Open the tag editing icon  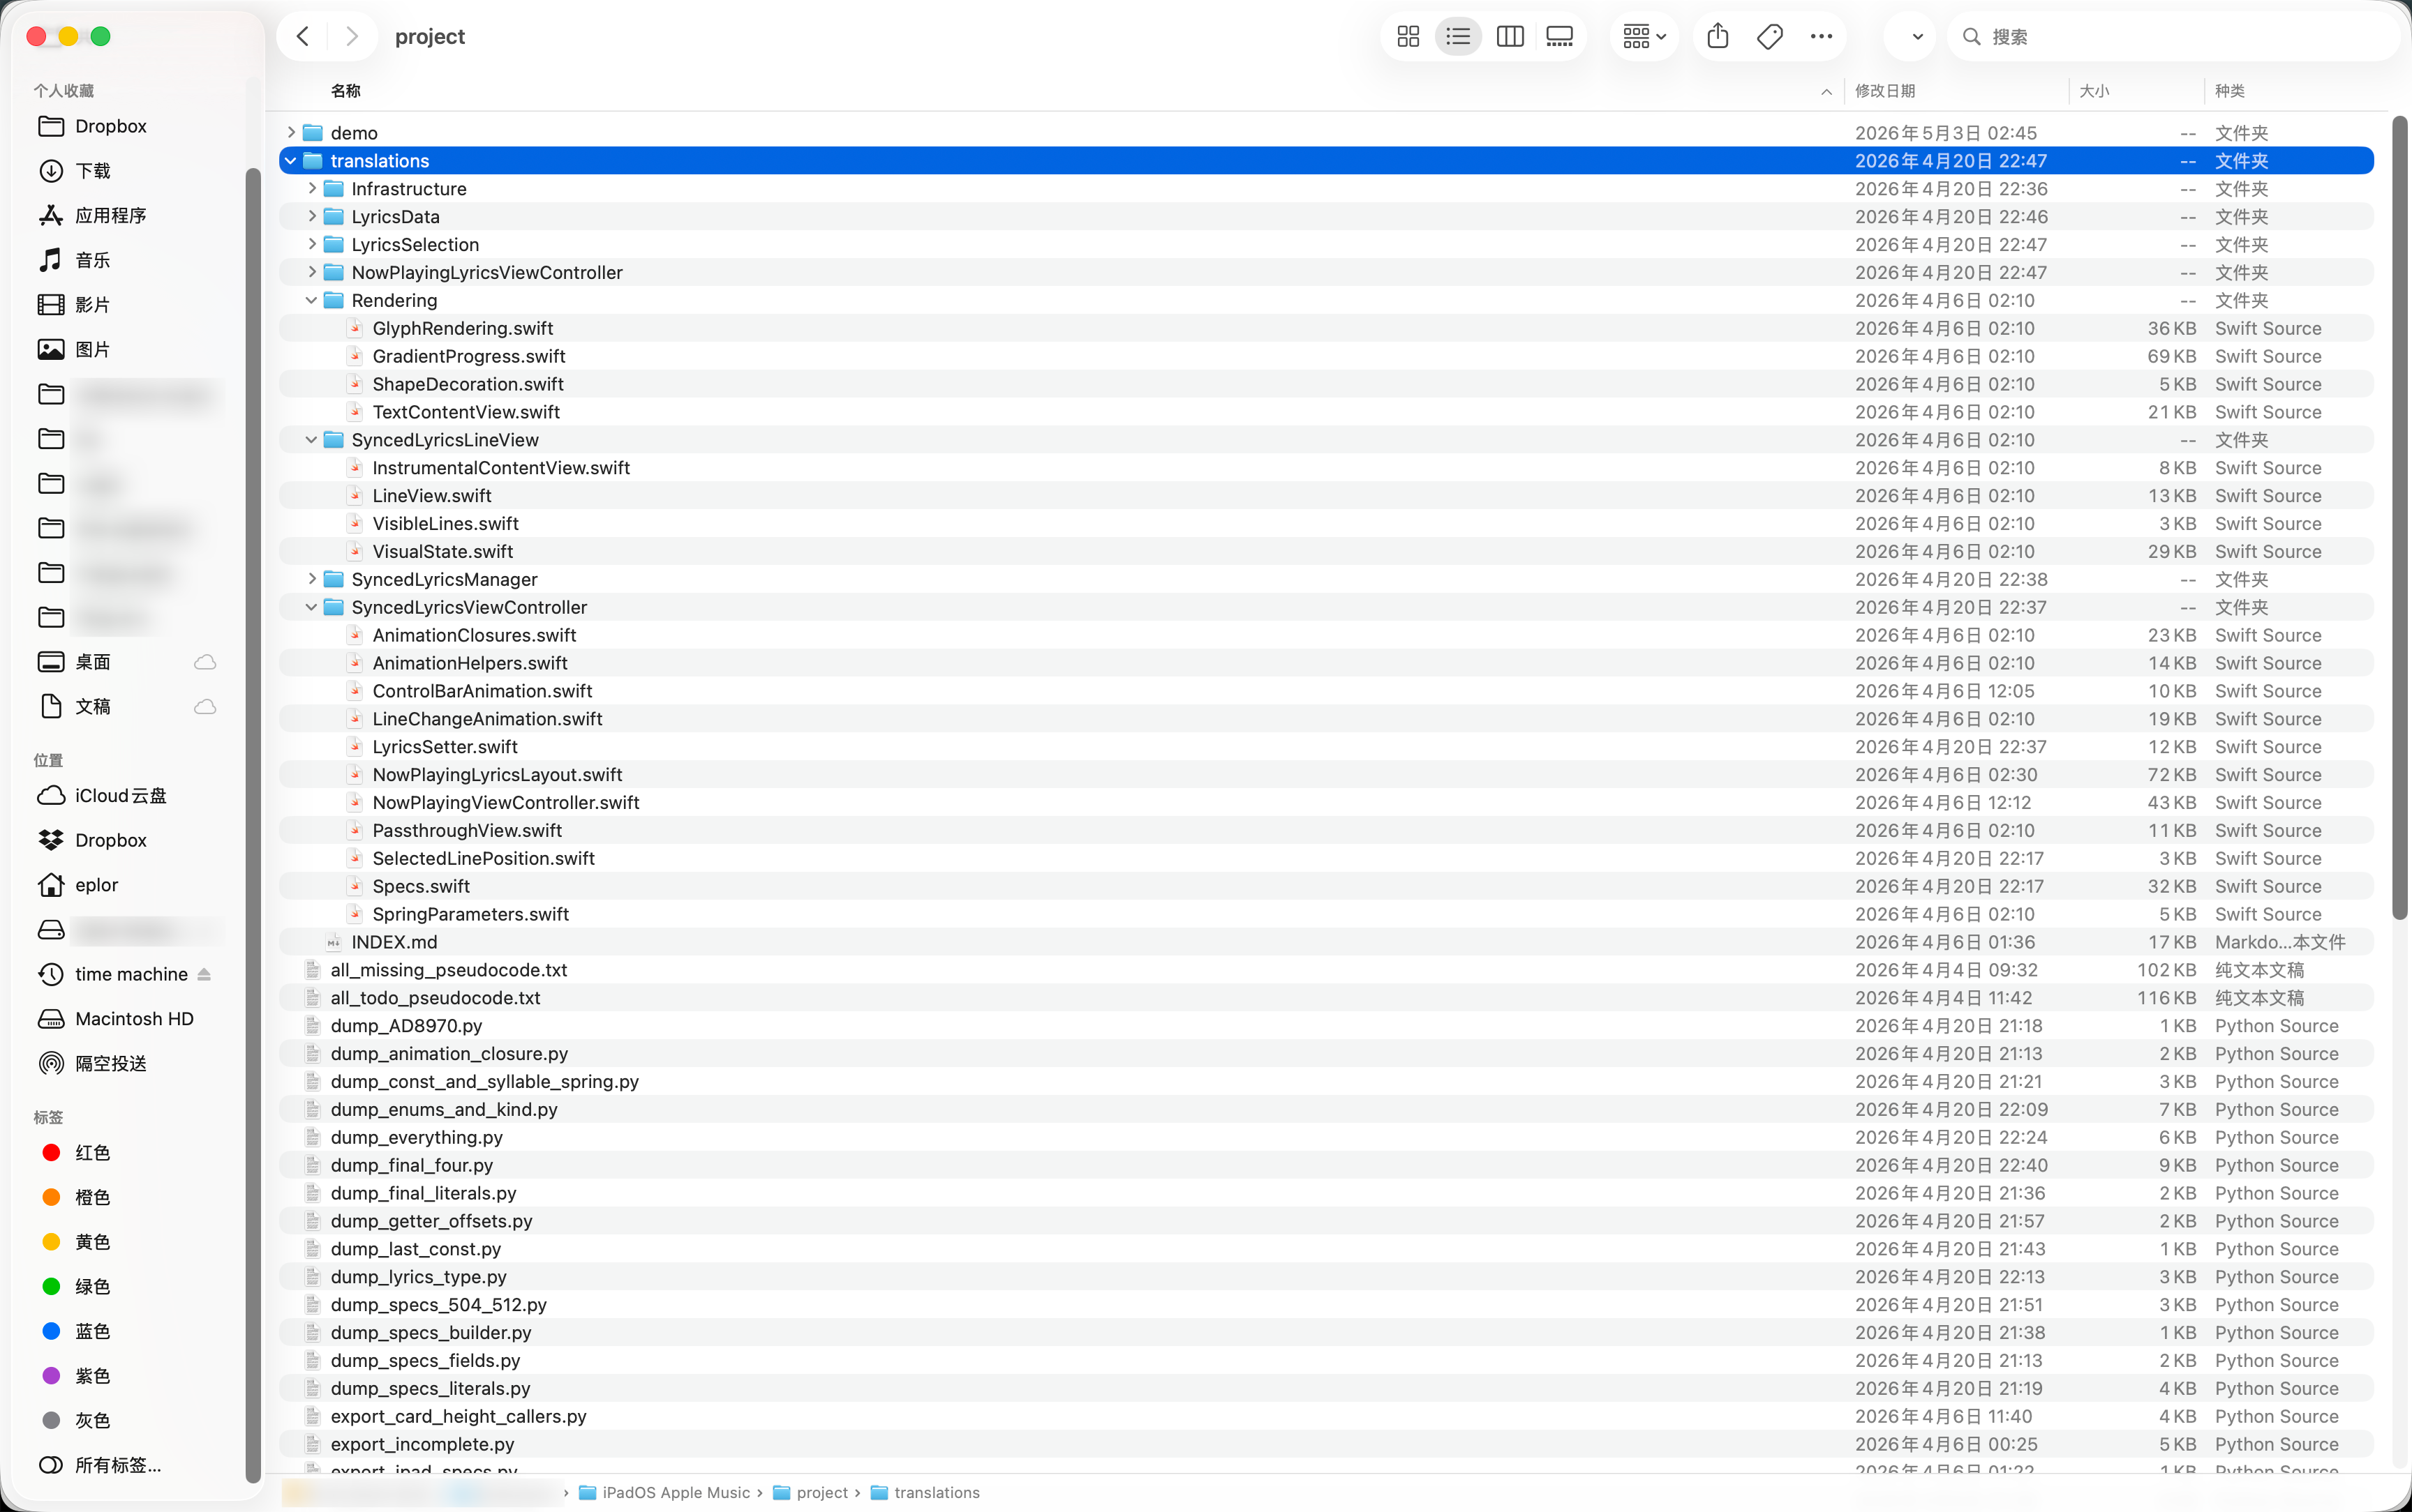point(1770,37)
